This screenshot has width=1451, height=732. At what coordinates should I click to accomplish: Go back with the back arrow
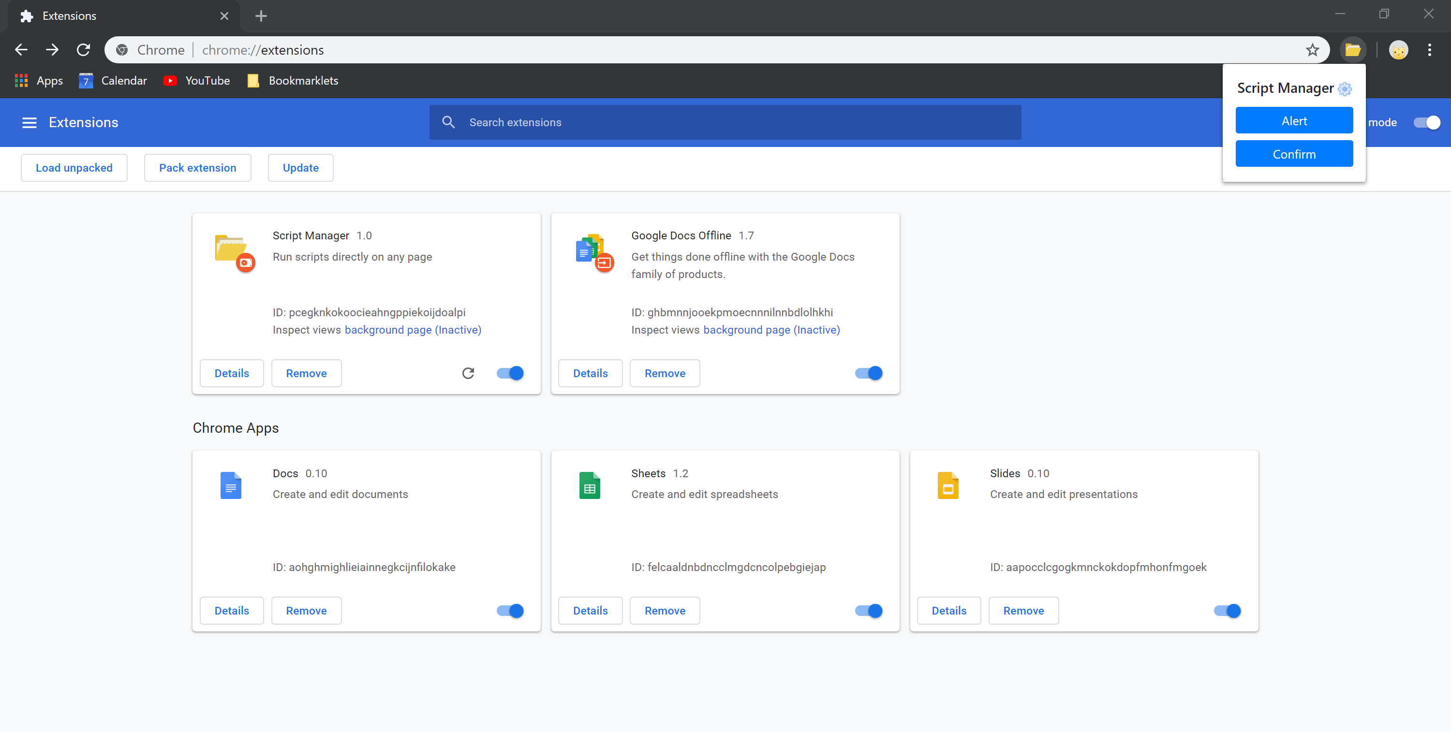[21, 50]
